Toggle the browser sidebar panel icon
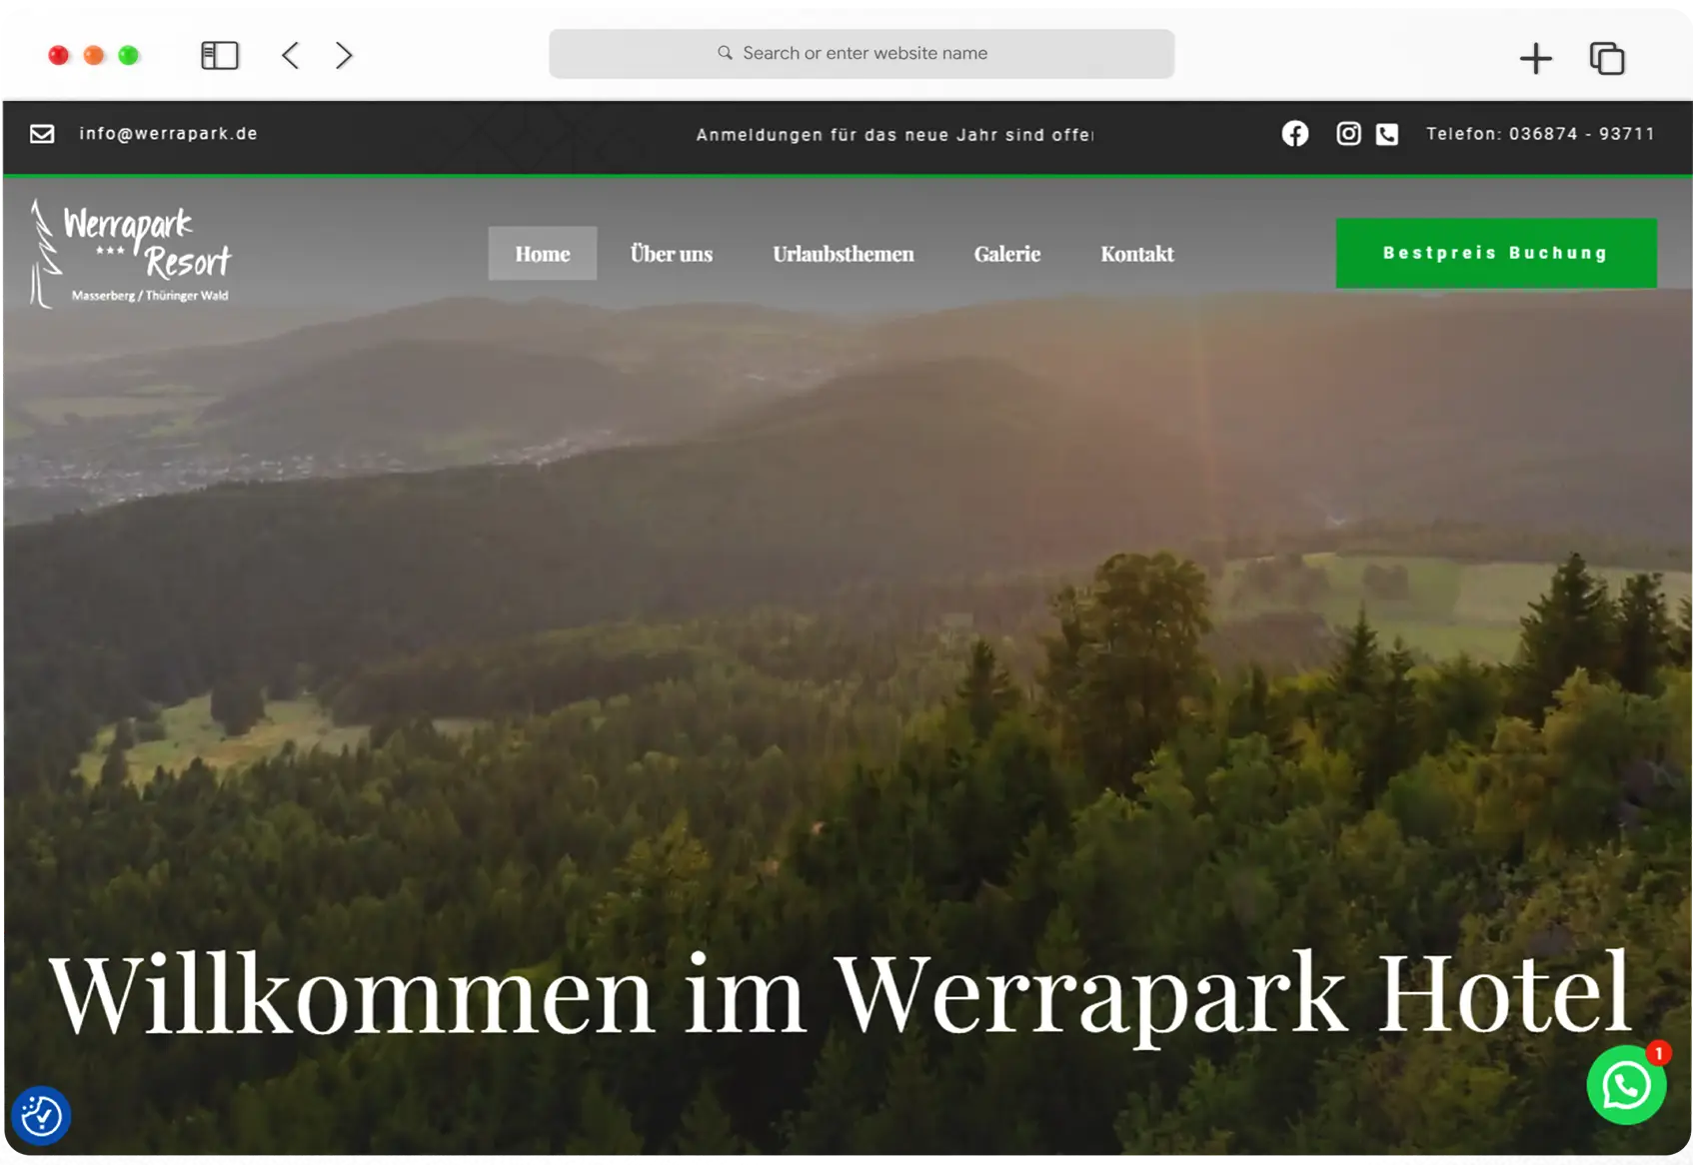This screenshot has width=1699, height=1165. [x=220, y=55]
